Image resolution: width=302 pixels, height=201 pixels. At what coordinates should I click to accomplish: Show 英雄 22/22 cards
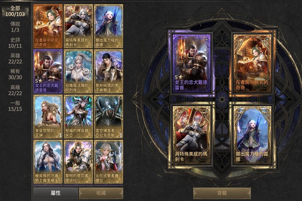tap(15, 59)
